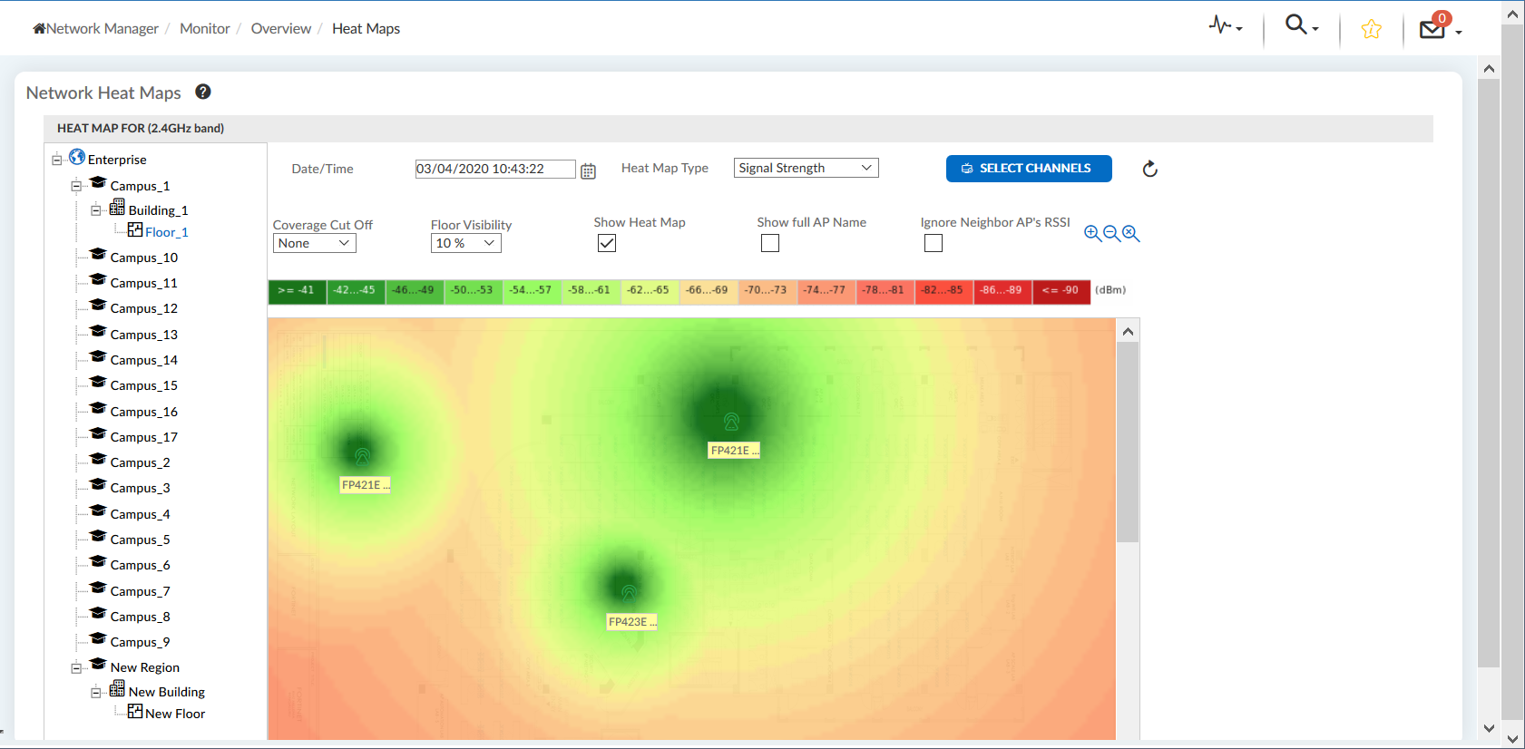
Task: Click the FP423E access point icon
Action: [629, 593]
